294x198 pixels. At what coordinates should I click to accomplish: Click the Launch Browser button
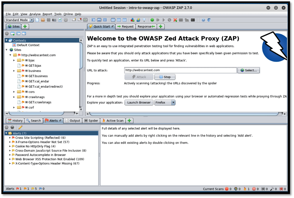coord(139,103)
